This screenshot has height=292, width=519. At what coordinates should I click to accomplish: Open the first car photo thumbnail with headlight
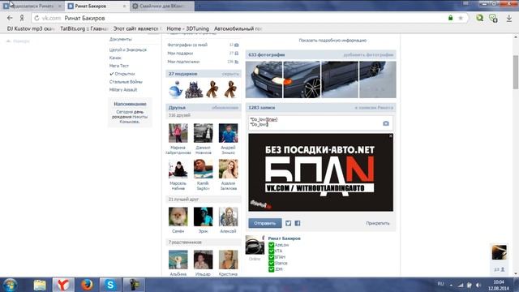264,79
